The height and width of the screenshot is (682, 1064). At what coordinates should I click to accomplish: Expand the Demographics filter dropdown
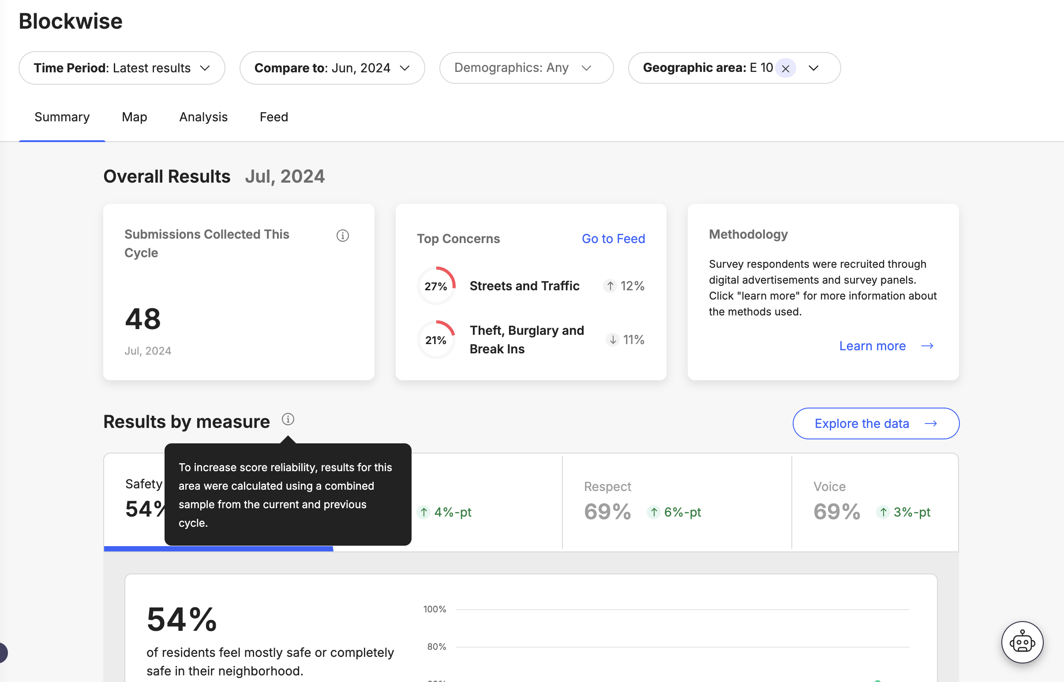(526, 68)
